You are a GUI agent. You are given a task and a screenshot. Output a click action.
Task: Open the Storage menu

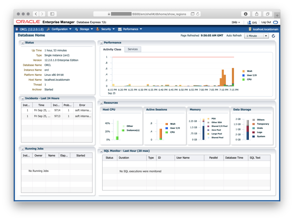(86, 29)
